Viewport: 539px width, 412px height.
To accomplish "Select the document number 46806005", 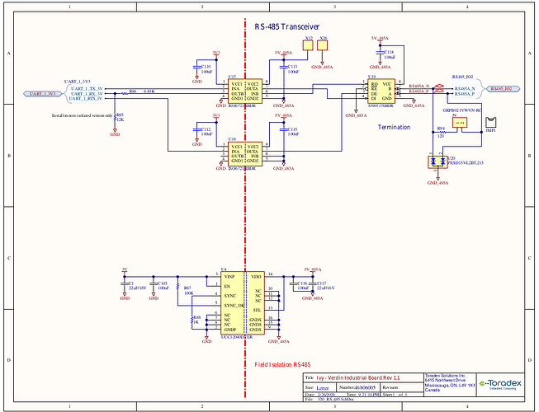I will tap(365, 387).
